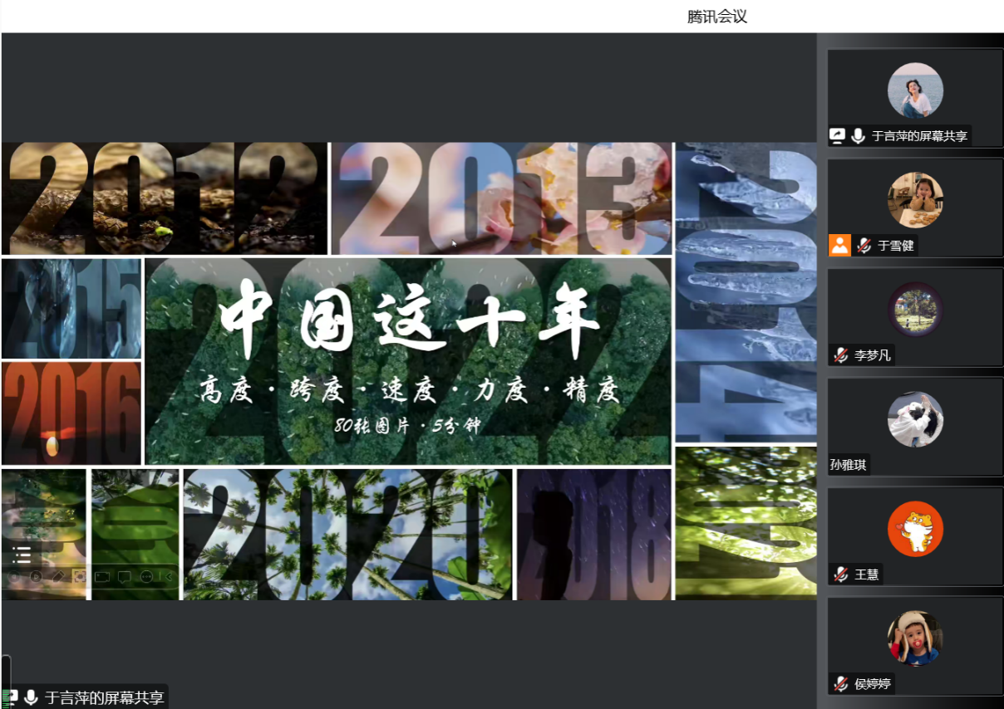This screenshot has width=1004, height=709.
Task: Go to previous slide in presentation toolbar
Action: [14, 576]
